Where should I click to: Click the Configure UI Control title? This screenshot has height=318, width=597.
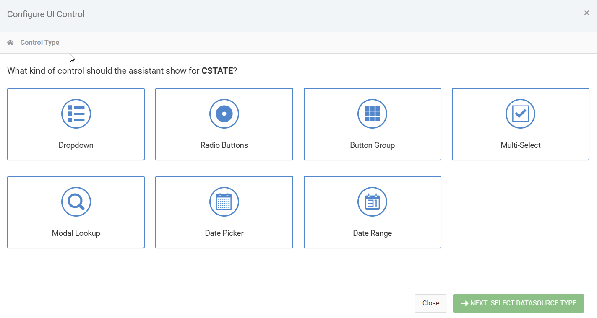pos(46,14)
